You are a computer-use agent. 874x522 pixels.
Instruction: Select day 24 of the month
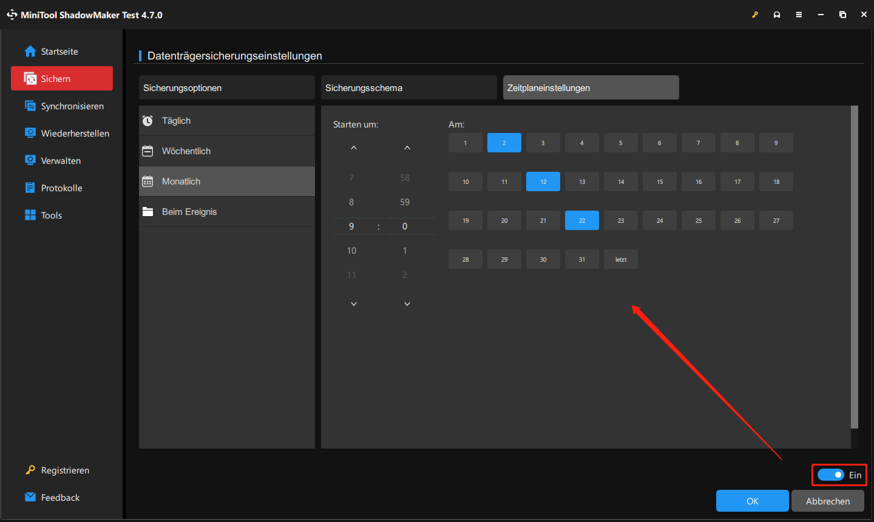click(x=660, y=220)
